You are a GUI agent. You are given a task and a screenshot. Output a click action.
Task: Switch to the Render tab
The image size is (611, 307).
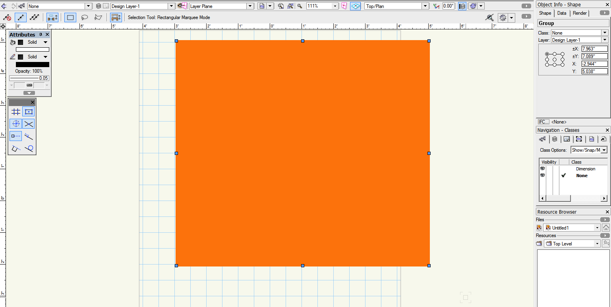[580, 13]
